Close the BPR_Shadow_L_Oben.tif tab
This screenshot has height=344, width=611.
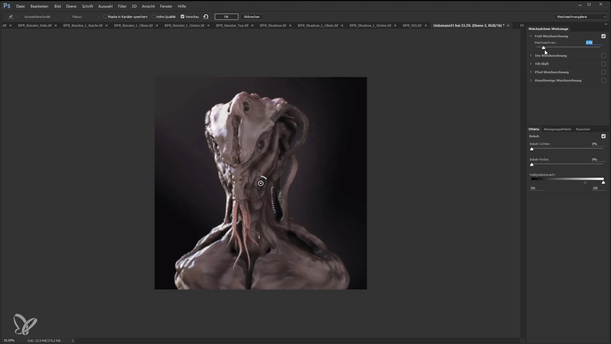coord(342,25)
